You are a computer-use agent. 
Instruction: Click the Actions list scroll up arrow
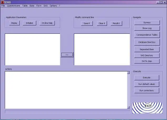(128, 73)
